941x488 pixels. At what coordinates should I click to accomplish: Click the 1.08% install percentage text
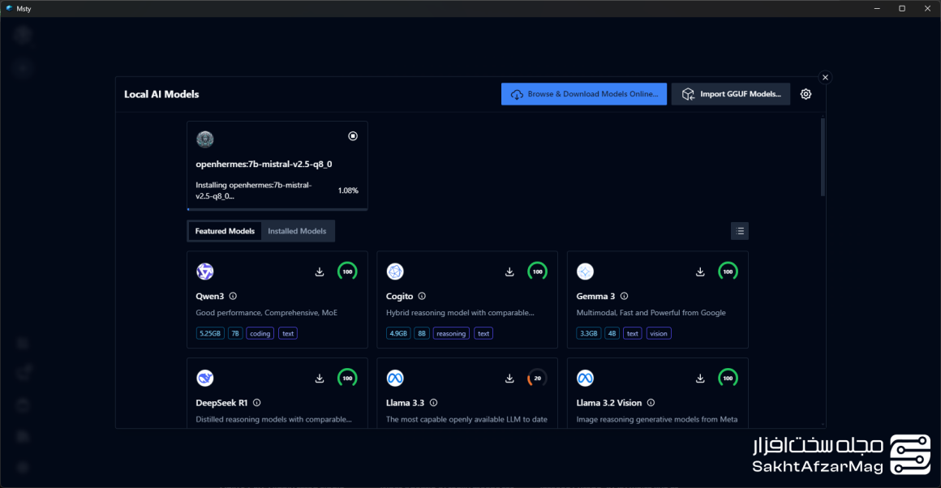click(x=348, y=190)
